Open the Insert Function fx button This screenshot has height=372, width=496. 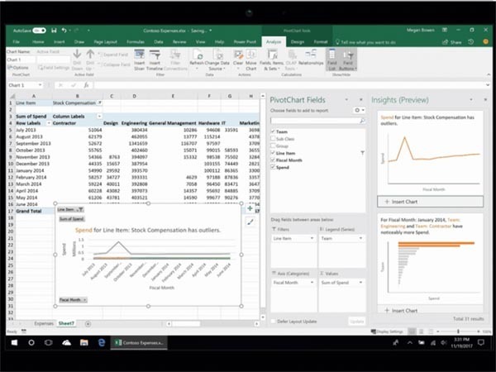(x=86, y=85)
